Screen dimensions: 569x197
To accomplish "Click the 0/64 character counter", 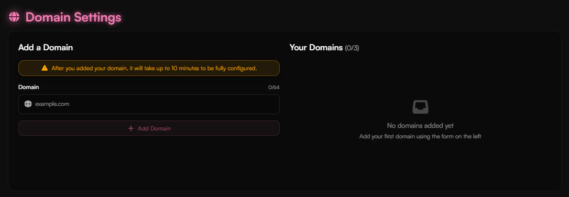I will (274, 87).
